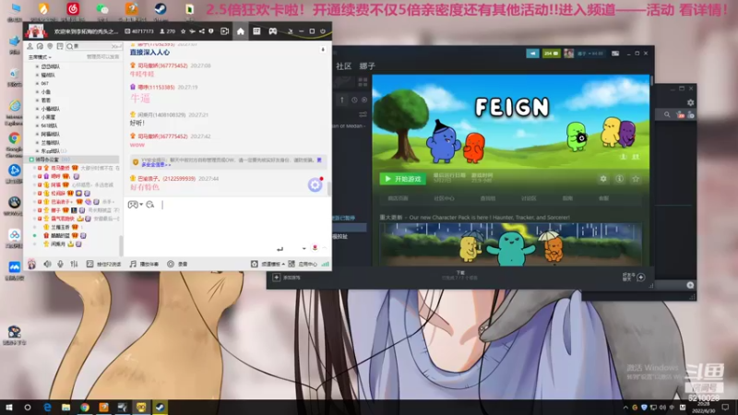The image size is (738, 415).
Task: Open Google Chrome desktop shortcut
Action: point(14,144)
